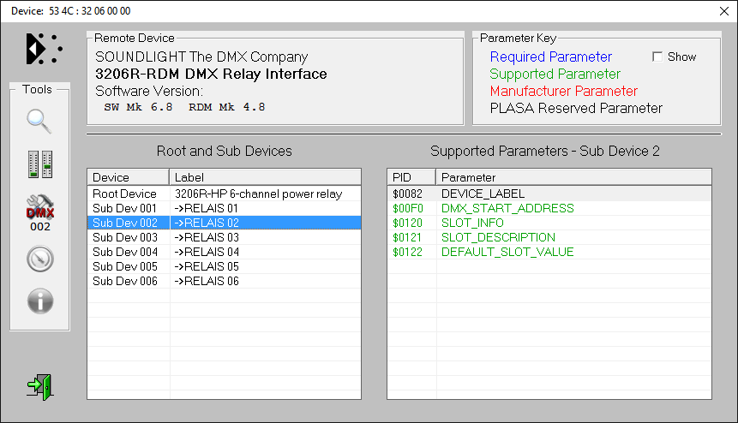Click the Required Parameter key text

(550, 57)
